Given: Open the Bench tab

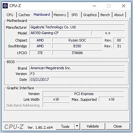Looking at the screenshot, I should (105, 15).
